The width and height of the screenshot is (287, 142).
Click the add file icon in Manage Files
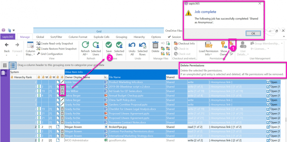tap(168, 44)
